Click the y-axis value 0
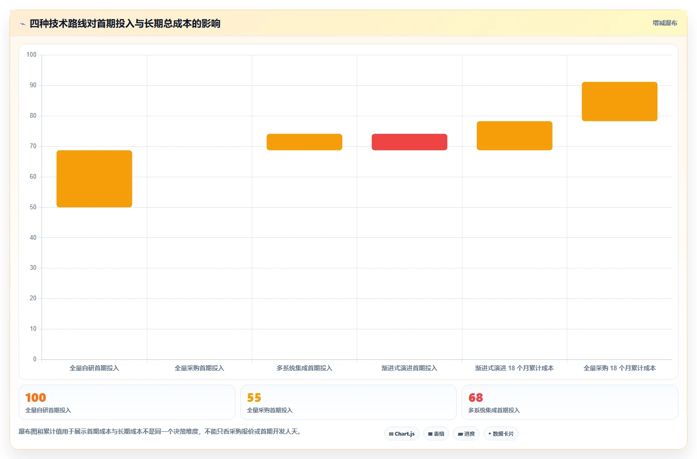Image resolution: width=697 pixels, height=459 pixels. 34,359
